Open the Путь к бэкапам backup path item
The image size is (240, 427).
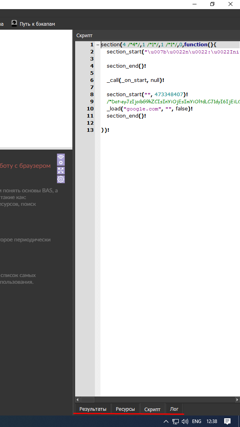coord(33,24)
